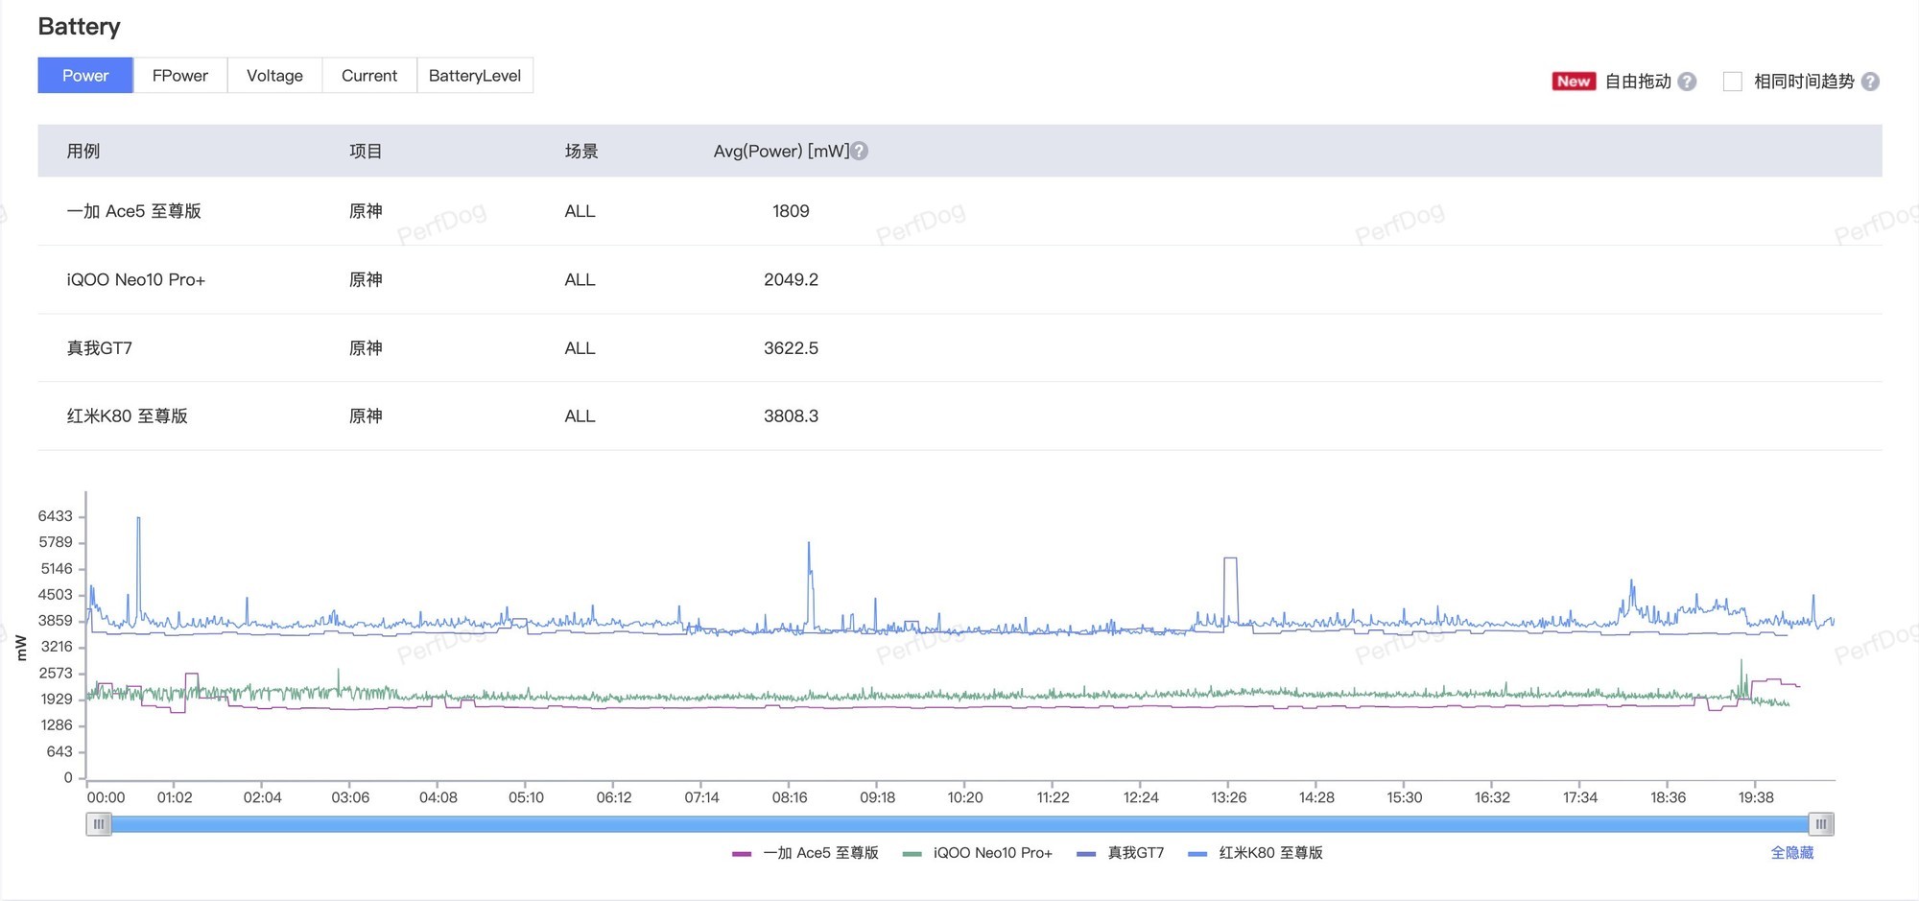This screenshot has height=901, width=1919.
Task: Click right handle of chart range slider
Action: tap(1820, 823)
